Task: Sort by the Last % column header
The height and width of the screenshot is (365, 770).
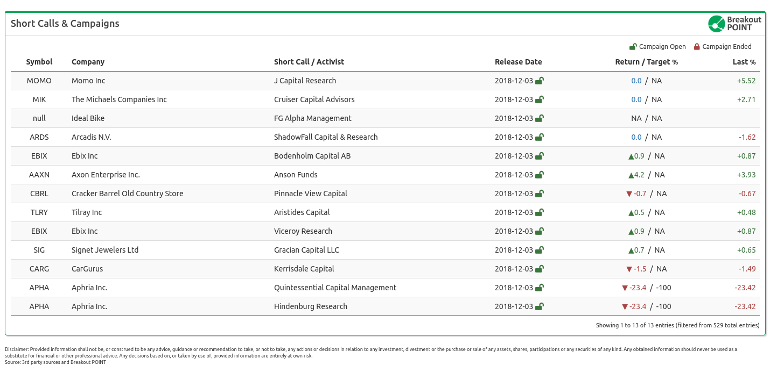Action: point(744,62)
